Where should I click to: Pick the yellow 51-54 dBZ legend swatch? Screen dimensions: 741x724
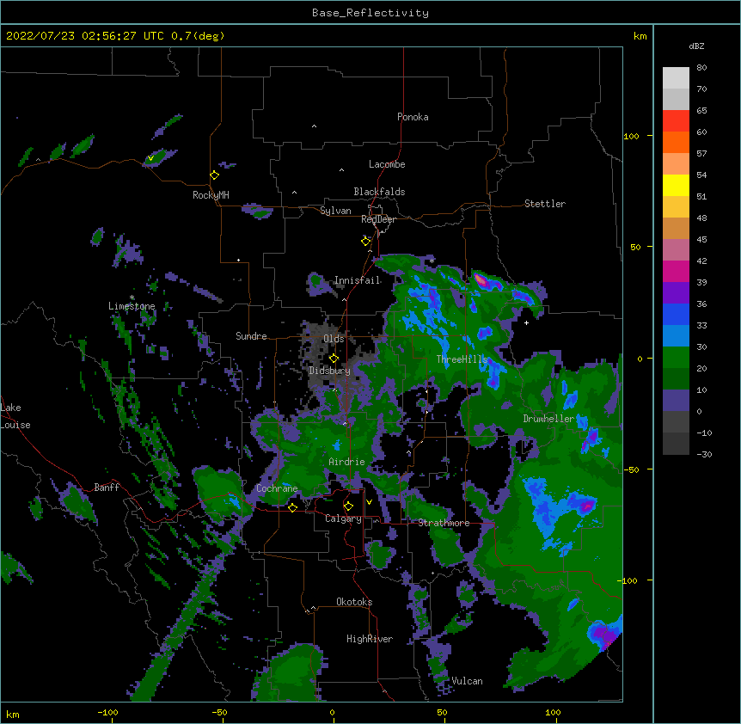tap(676, 185)
